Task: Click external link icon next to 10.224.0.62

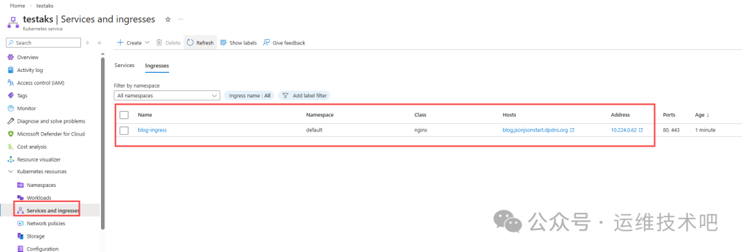Action: (x=641, y=130)
